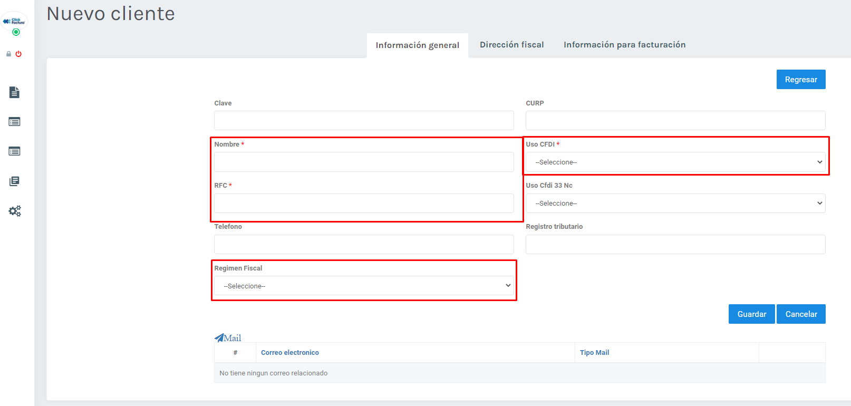Click the Click Factura logo

(x=14, y=22)
